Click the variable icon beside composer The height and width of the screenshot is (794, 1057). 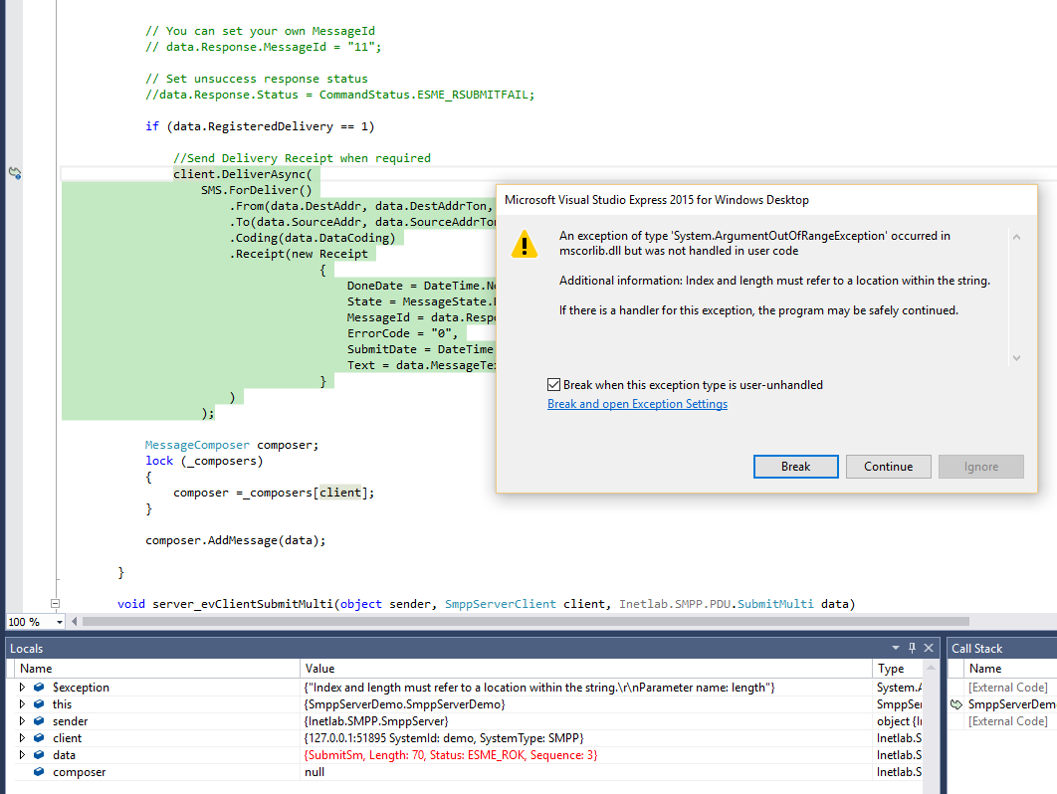pos(39,772)
